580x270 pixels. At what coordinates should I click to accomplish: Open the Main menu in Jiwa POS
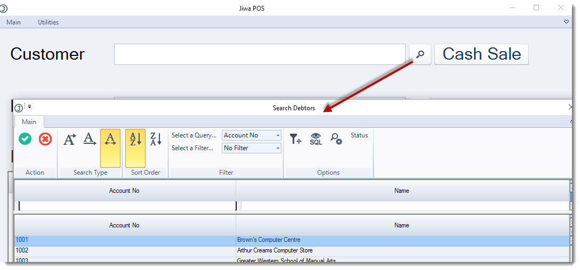[14, 22]
